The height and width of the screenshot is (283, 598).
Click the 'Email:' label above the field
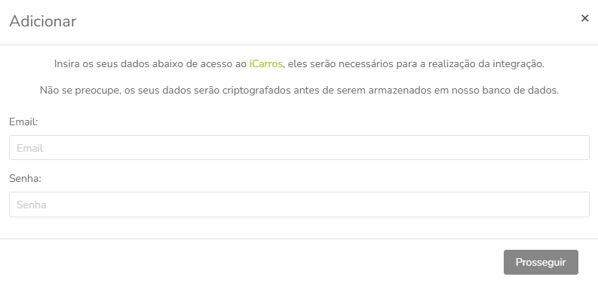click(23, 122)
